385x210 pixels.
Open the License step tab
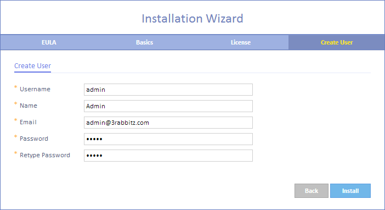(x=241, y=42)
